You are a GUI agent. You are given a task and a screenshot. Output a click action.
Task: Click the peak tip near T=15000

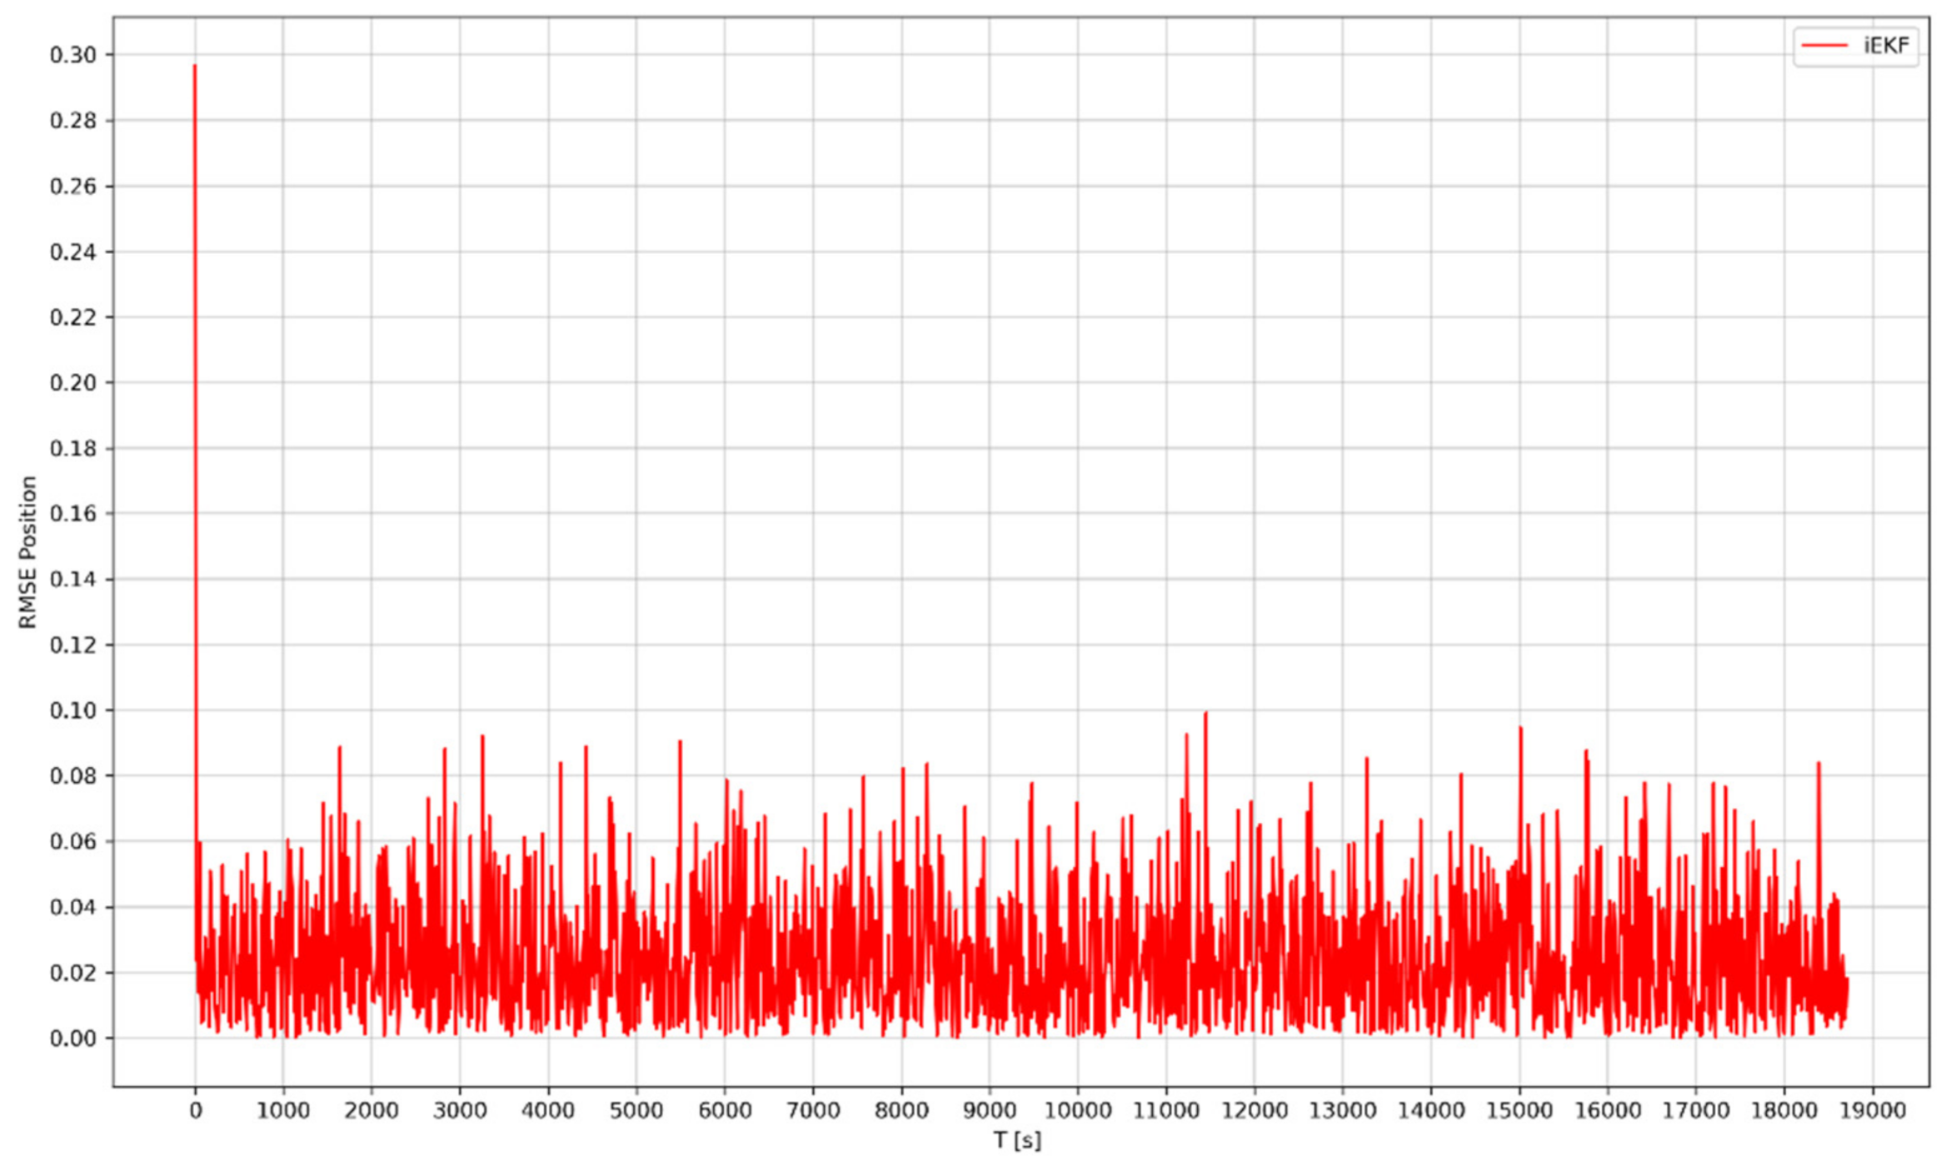point(1520,729)
